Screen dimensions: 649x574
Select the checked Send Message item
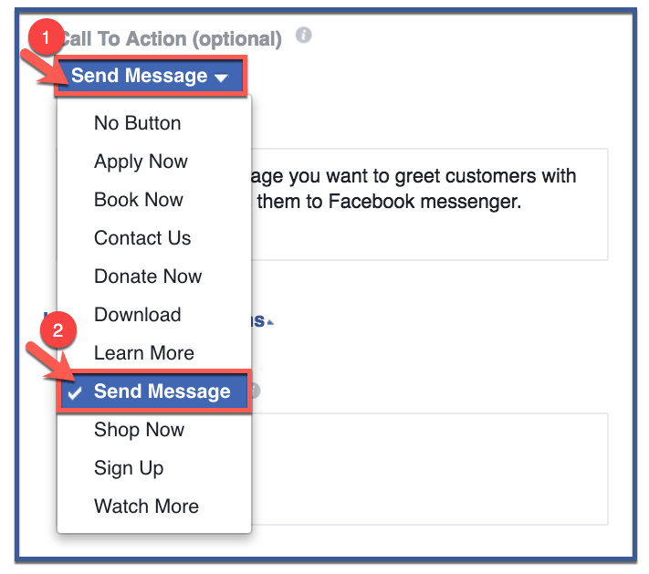pos(154,391)
